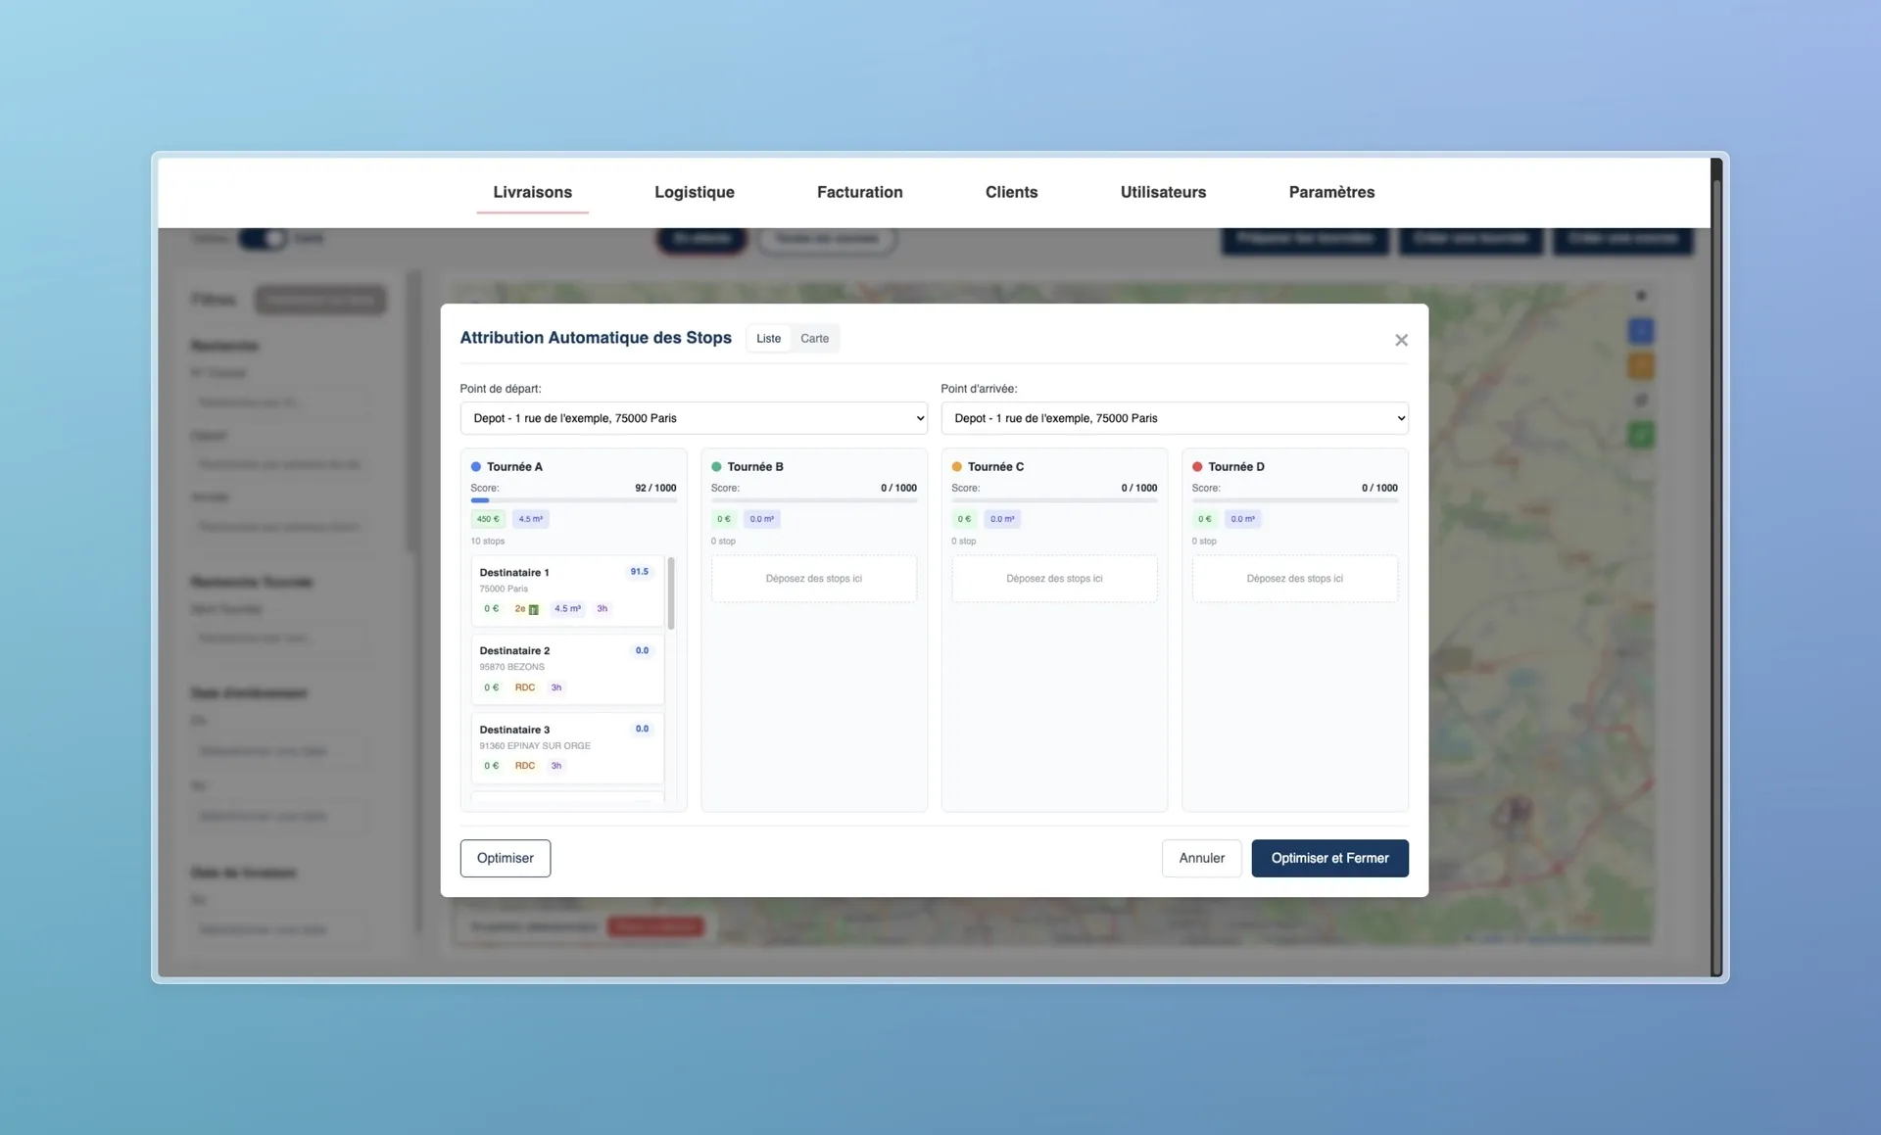Toggle the blurred list/map switch at top left
The height and width of the screenshot is (1135, 1881).
tap(263, 238)
